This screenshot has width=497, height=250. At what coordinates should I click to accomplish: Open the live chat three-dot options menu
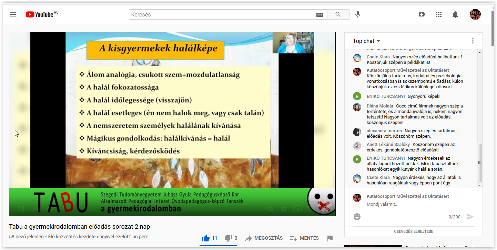473,41
